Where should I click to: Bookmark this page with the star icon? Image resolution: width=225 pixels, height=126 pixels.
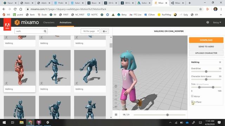[x=200, y=9]
